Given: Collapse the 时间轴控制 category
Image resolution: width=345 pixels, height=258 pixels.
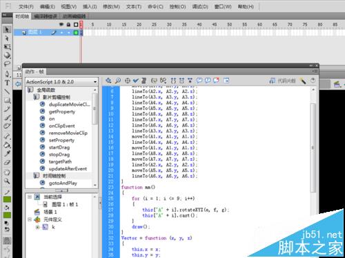Looking at the screenshot, I should (37, 176).
